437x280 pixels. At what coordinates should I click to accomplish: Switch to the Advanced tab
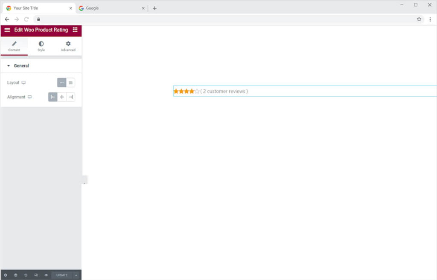[x=68, y=46]
